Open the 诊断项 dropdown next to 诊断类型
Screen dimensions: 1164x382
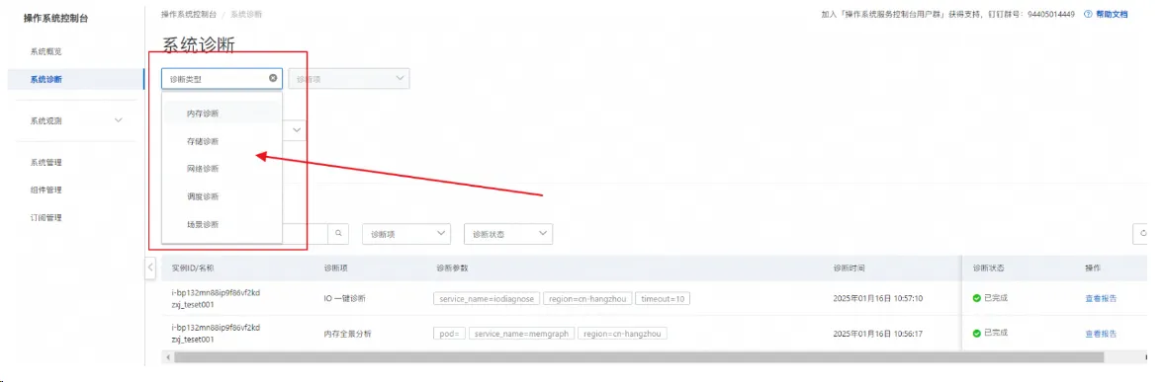349,79
